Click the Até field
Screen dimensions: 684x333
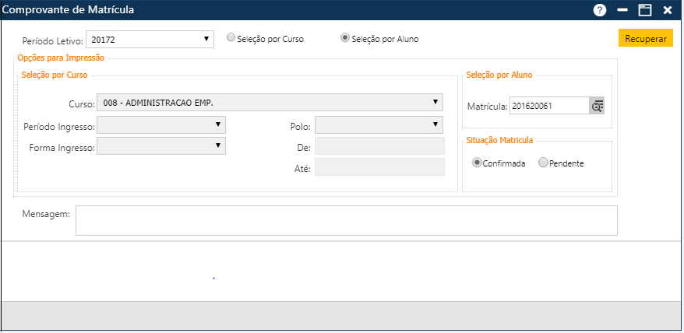point(379,167)
